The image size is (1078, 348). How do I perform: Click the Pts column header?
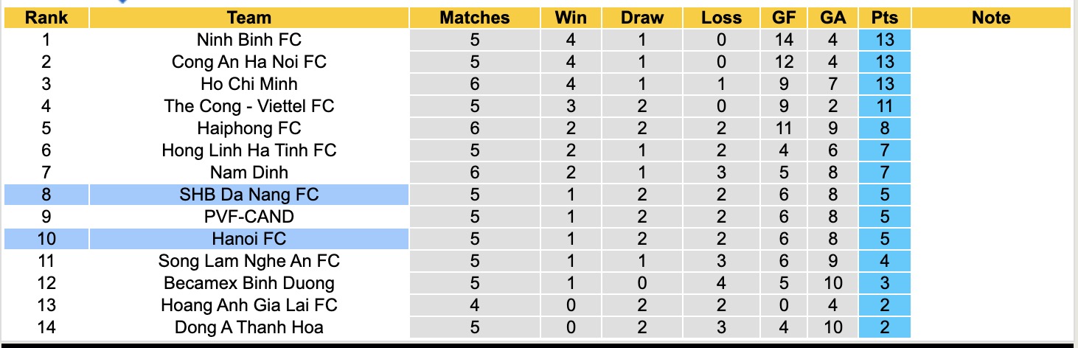pyautogui.click(x=885, y=18)
